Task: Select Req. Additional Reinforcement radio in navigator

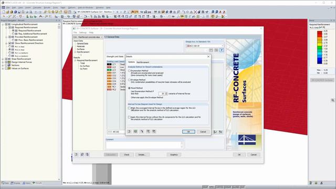Action: point(13,34)
